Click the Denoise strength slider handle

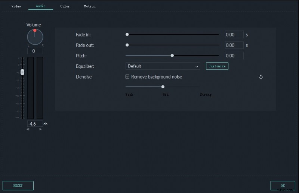[x=163, y=86]
